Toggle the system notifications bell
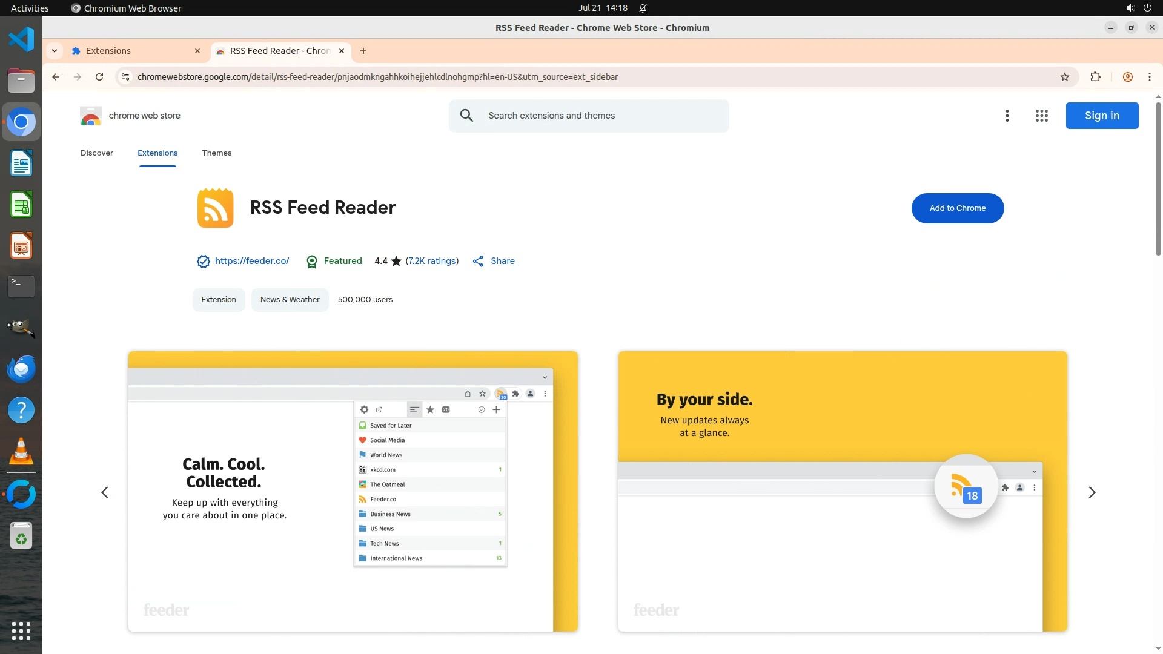This screenshot has height=654, width=1163. pyautogui.click(x=643, y=8)
